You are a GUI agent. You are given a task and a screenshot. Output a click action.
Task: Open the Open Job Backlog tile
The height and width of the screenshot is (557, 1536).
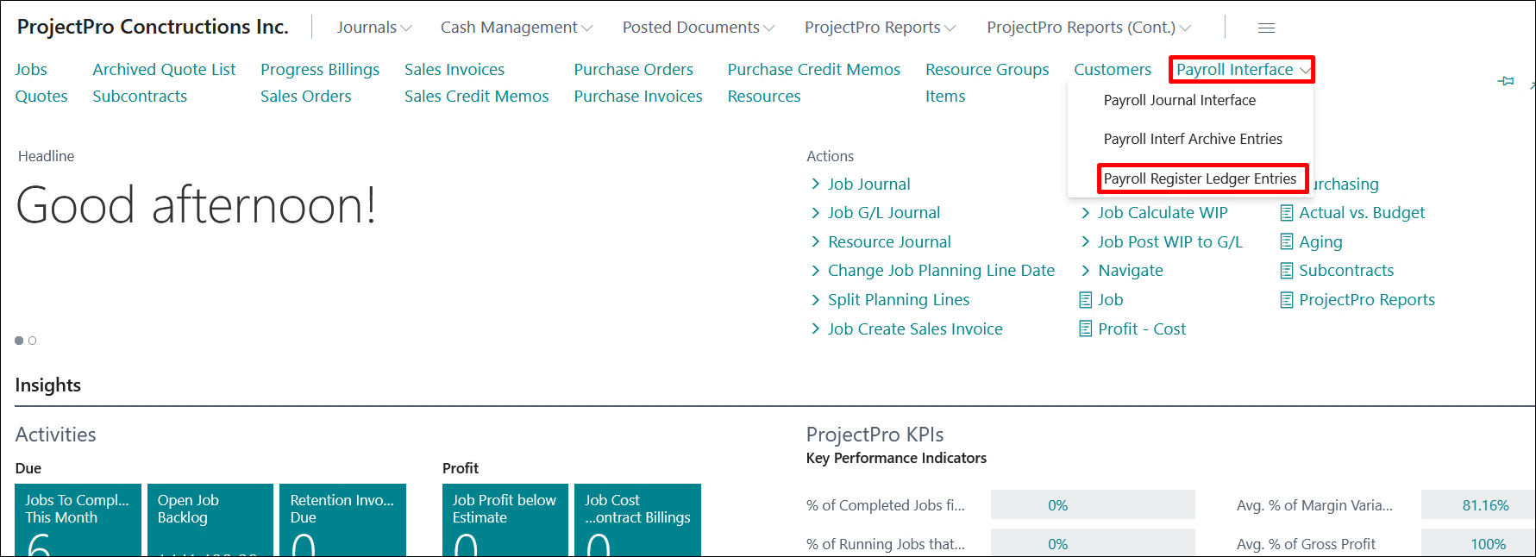click(210, 519)
